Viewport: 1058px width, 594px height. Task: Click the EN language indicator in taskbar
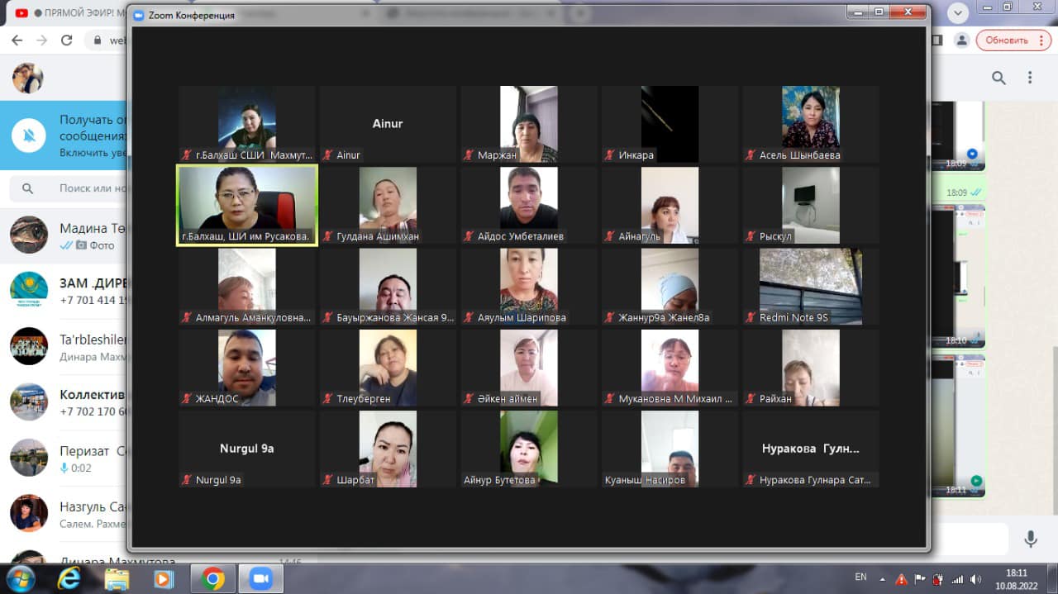tap(860, 577)
